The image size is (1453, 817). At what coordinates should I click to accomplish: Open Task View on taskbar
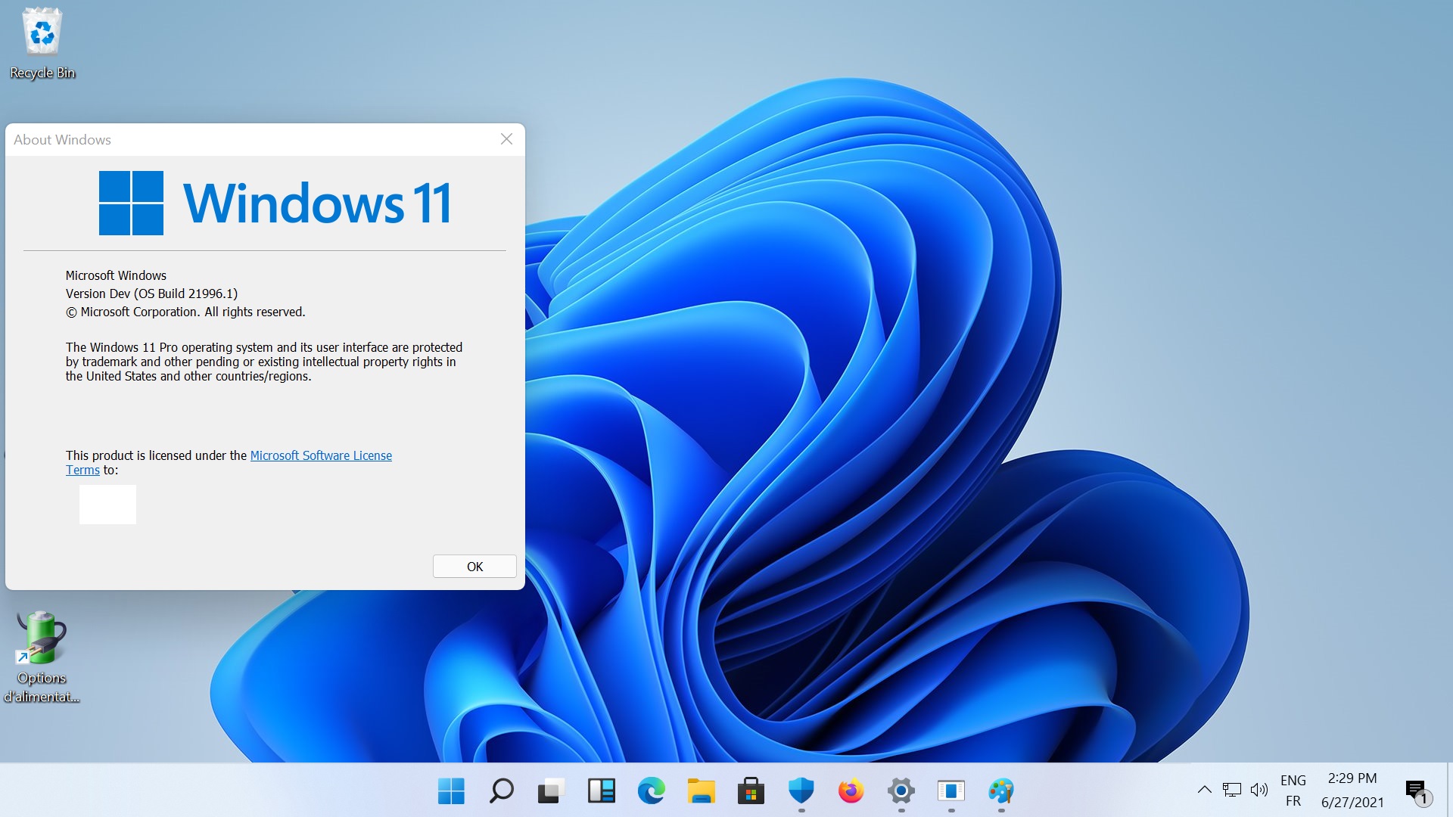551,791
